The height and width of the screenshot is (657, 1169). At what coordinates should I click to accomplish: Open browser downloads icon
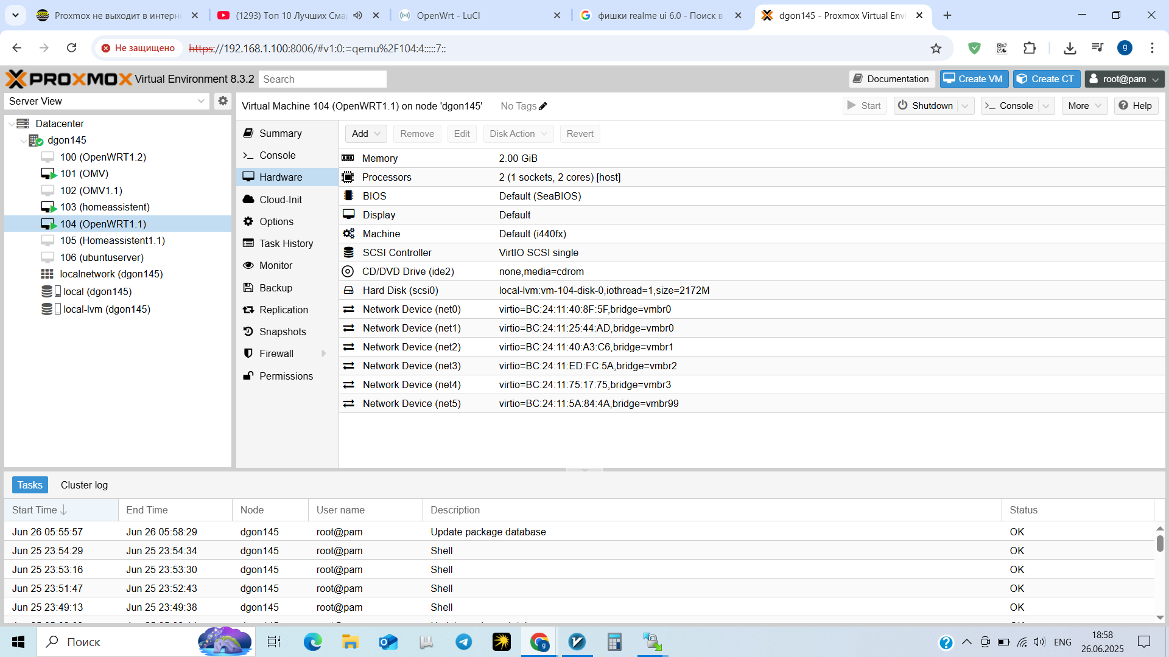(1070, 48)
